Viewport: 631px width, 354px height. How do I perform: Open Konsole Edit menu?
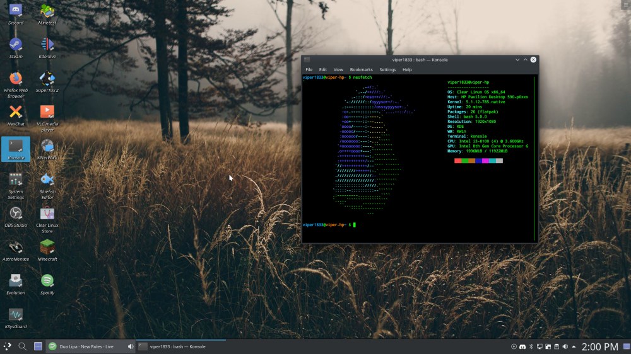[322, 69]
